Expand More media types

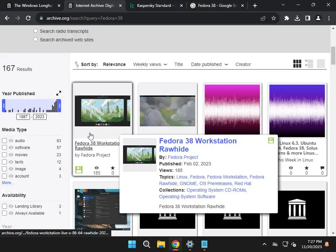8,183
